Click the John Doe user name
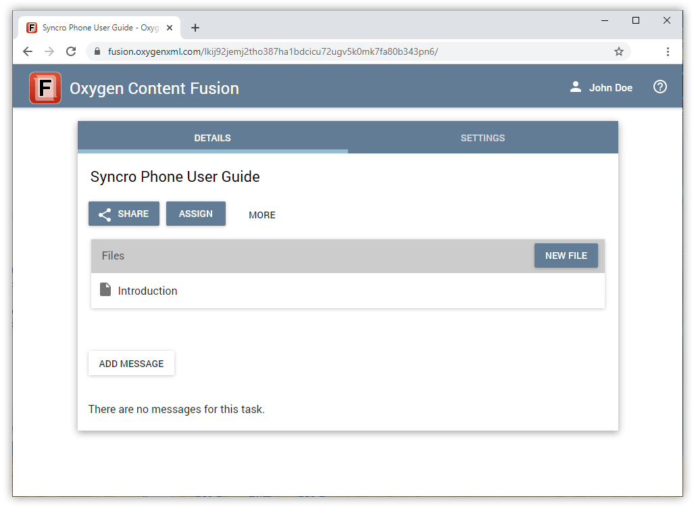This screenshot has height=507, width=696. click(611, 88)
